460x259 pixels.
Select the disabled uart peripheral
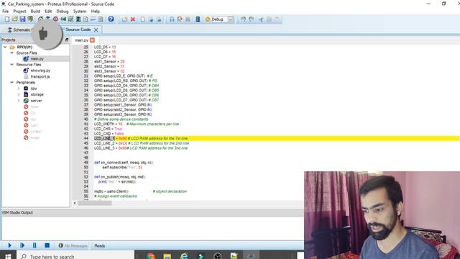34,125
